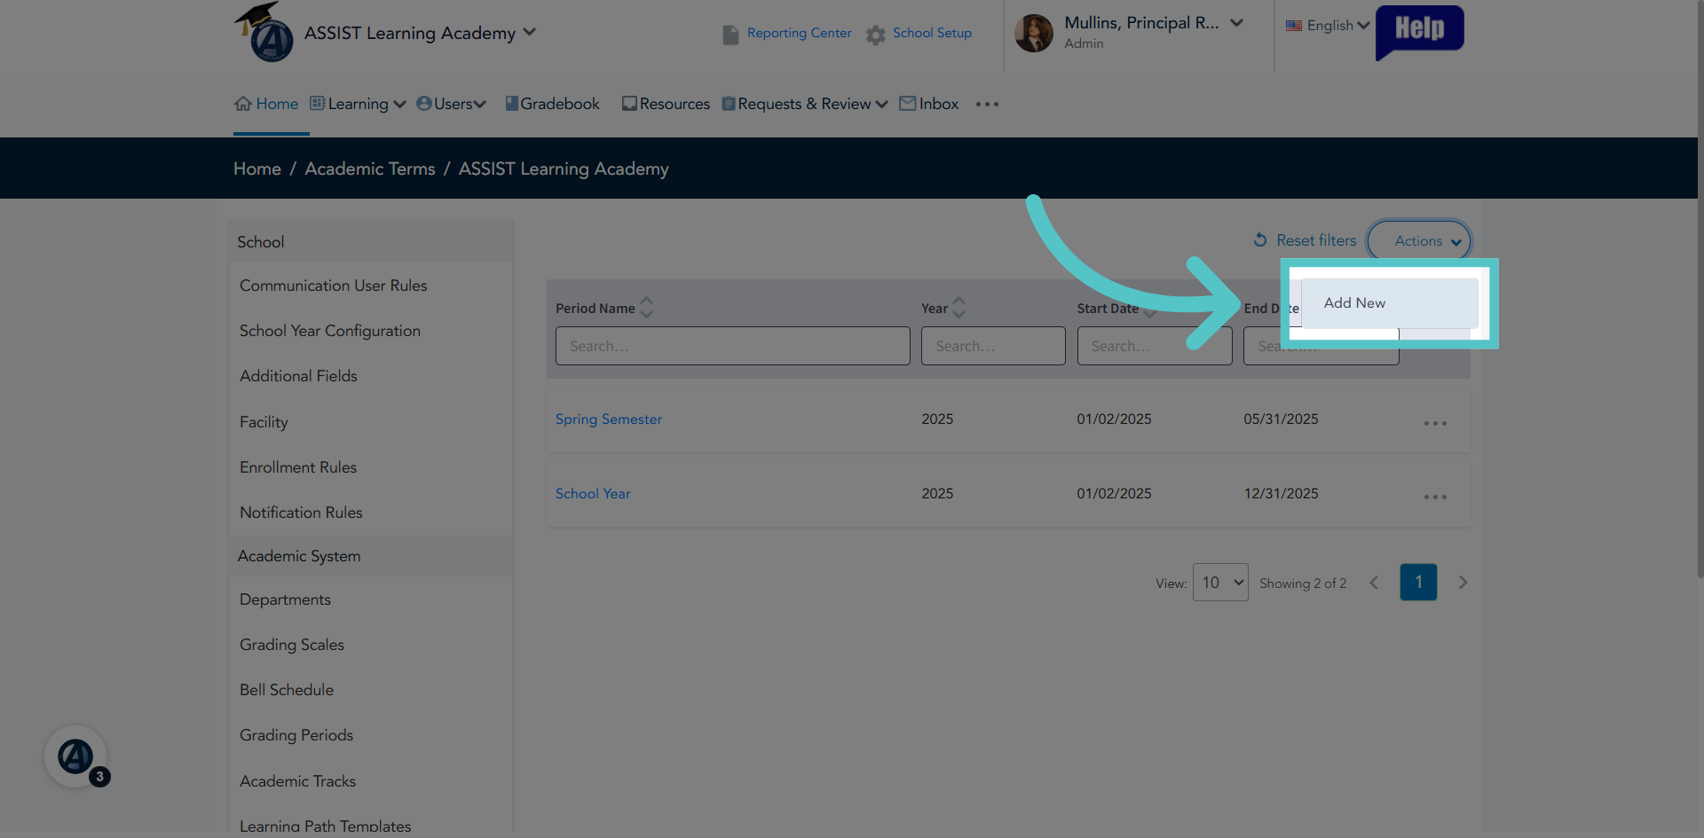Go to the Home nav tab
The width and height of the screenshot is (1704, 838).
(x=267, y=104)
